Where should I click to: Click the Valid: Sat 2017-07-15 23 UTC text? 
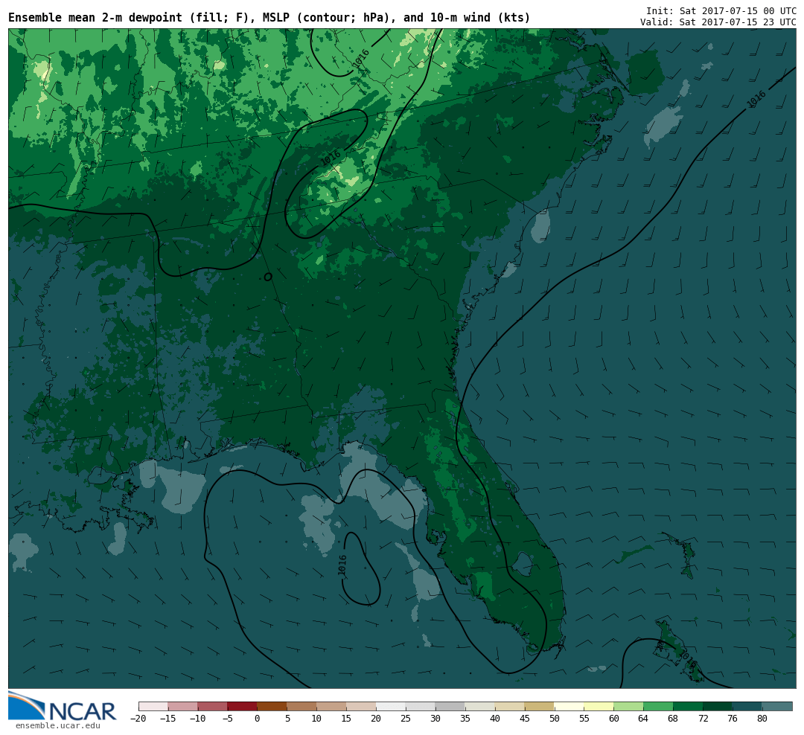point(718,22)
